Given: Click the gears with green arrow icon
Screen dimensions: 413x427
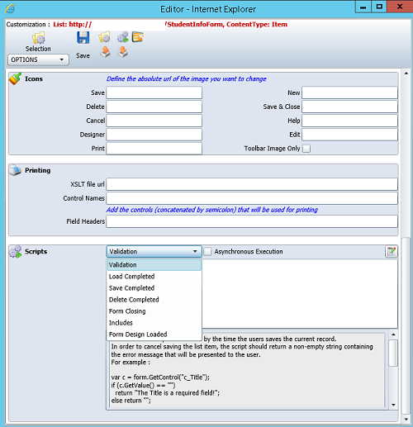Looking at the screenshot, I should pos(123,37).
